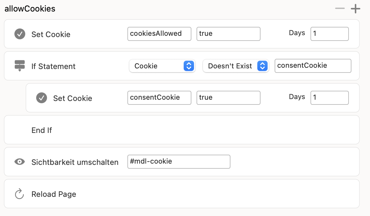The image size is (370, 216).
Task: Open the Cookie condition type dropdown
Action: pyautogui.click(x=162, y=66)
